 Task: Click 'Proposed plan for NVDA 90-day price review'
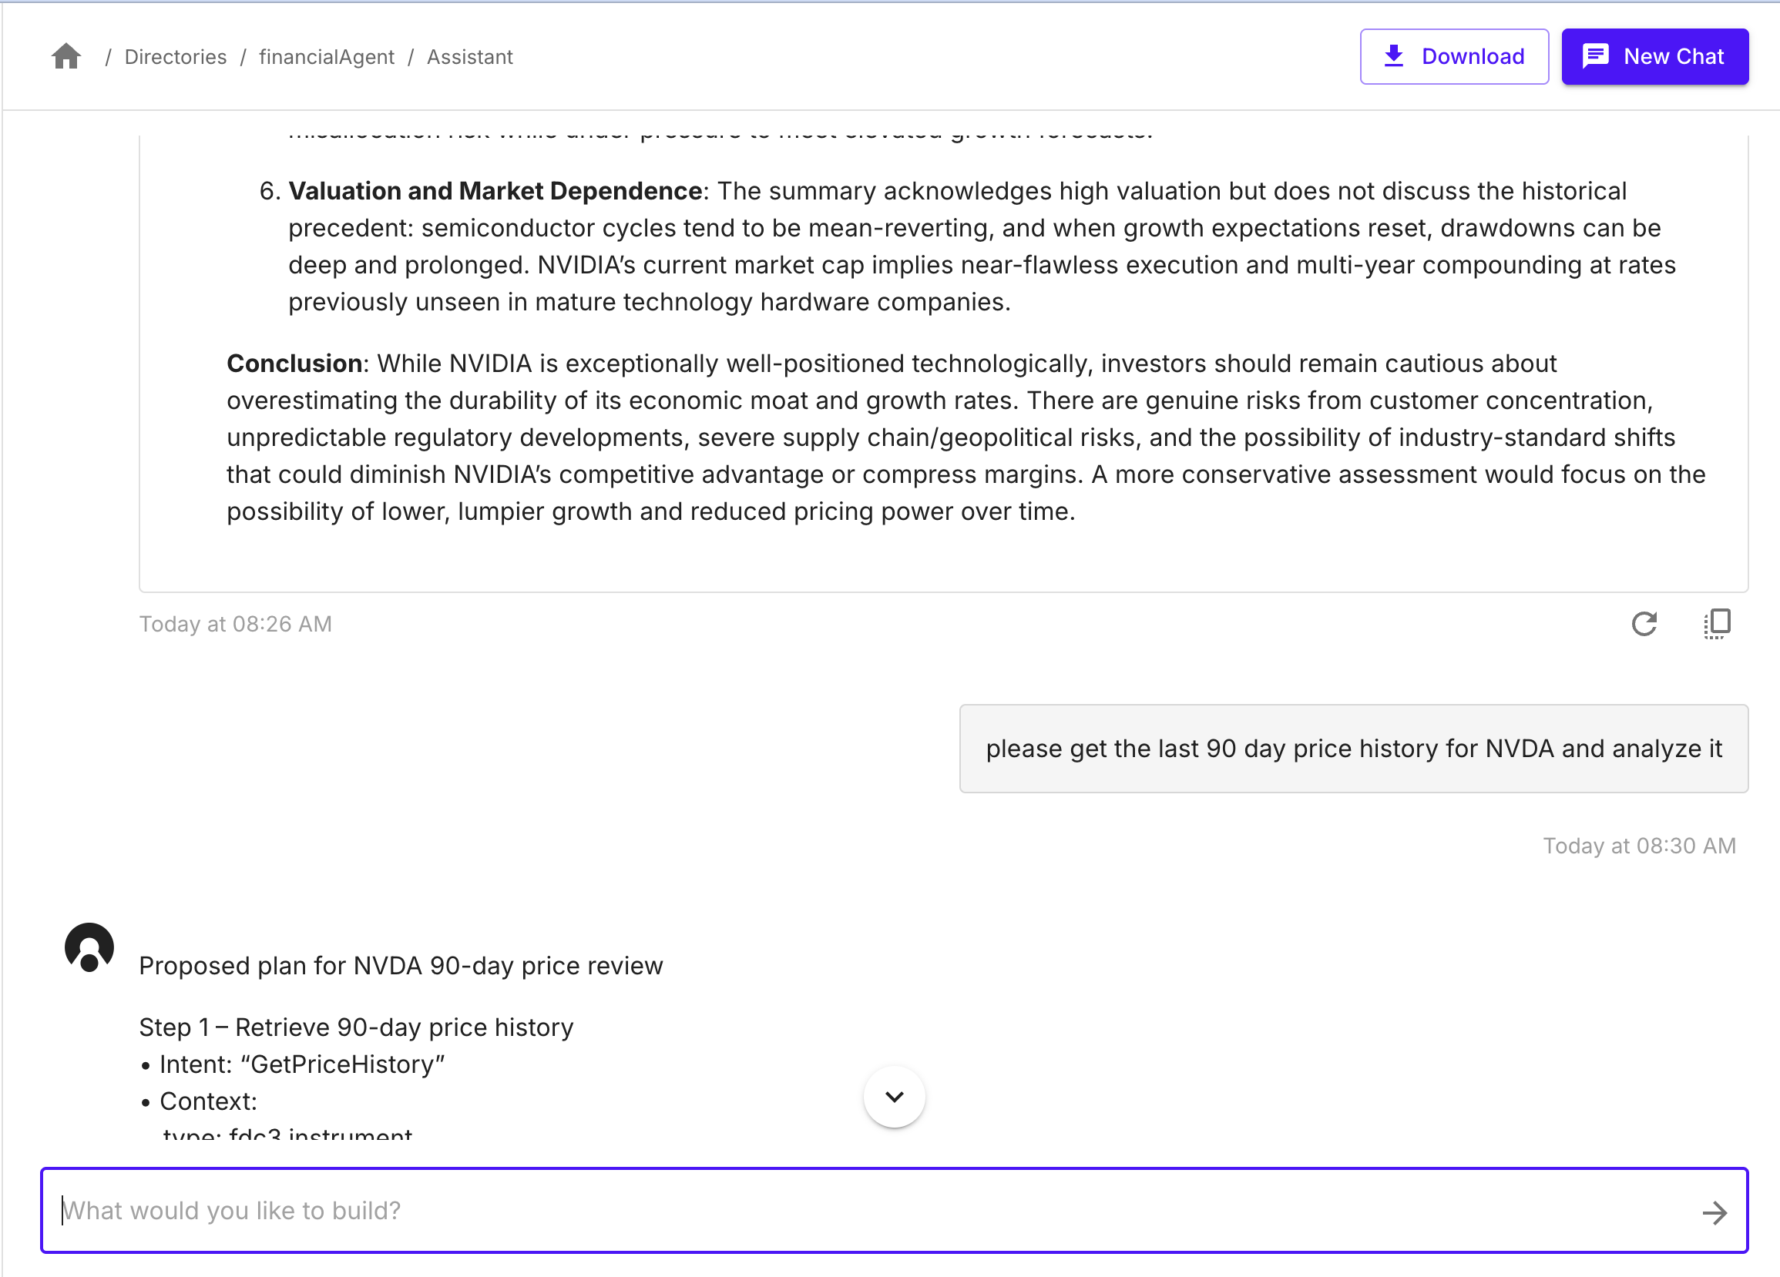(x=401, y=966)
